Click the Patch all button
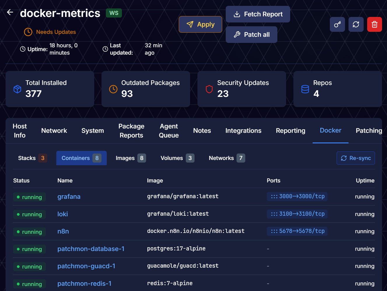 click(x=251, y=34)
